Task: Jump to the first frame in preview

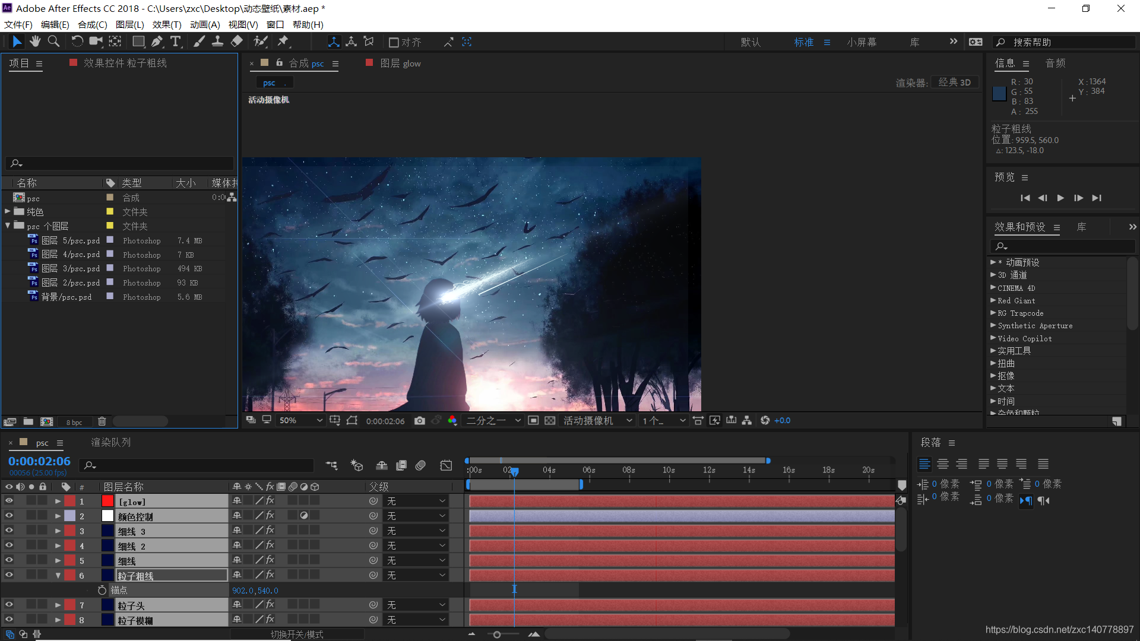Action: (x=1025, y=198)
